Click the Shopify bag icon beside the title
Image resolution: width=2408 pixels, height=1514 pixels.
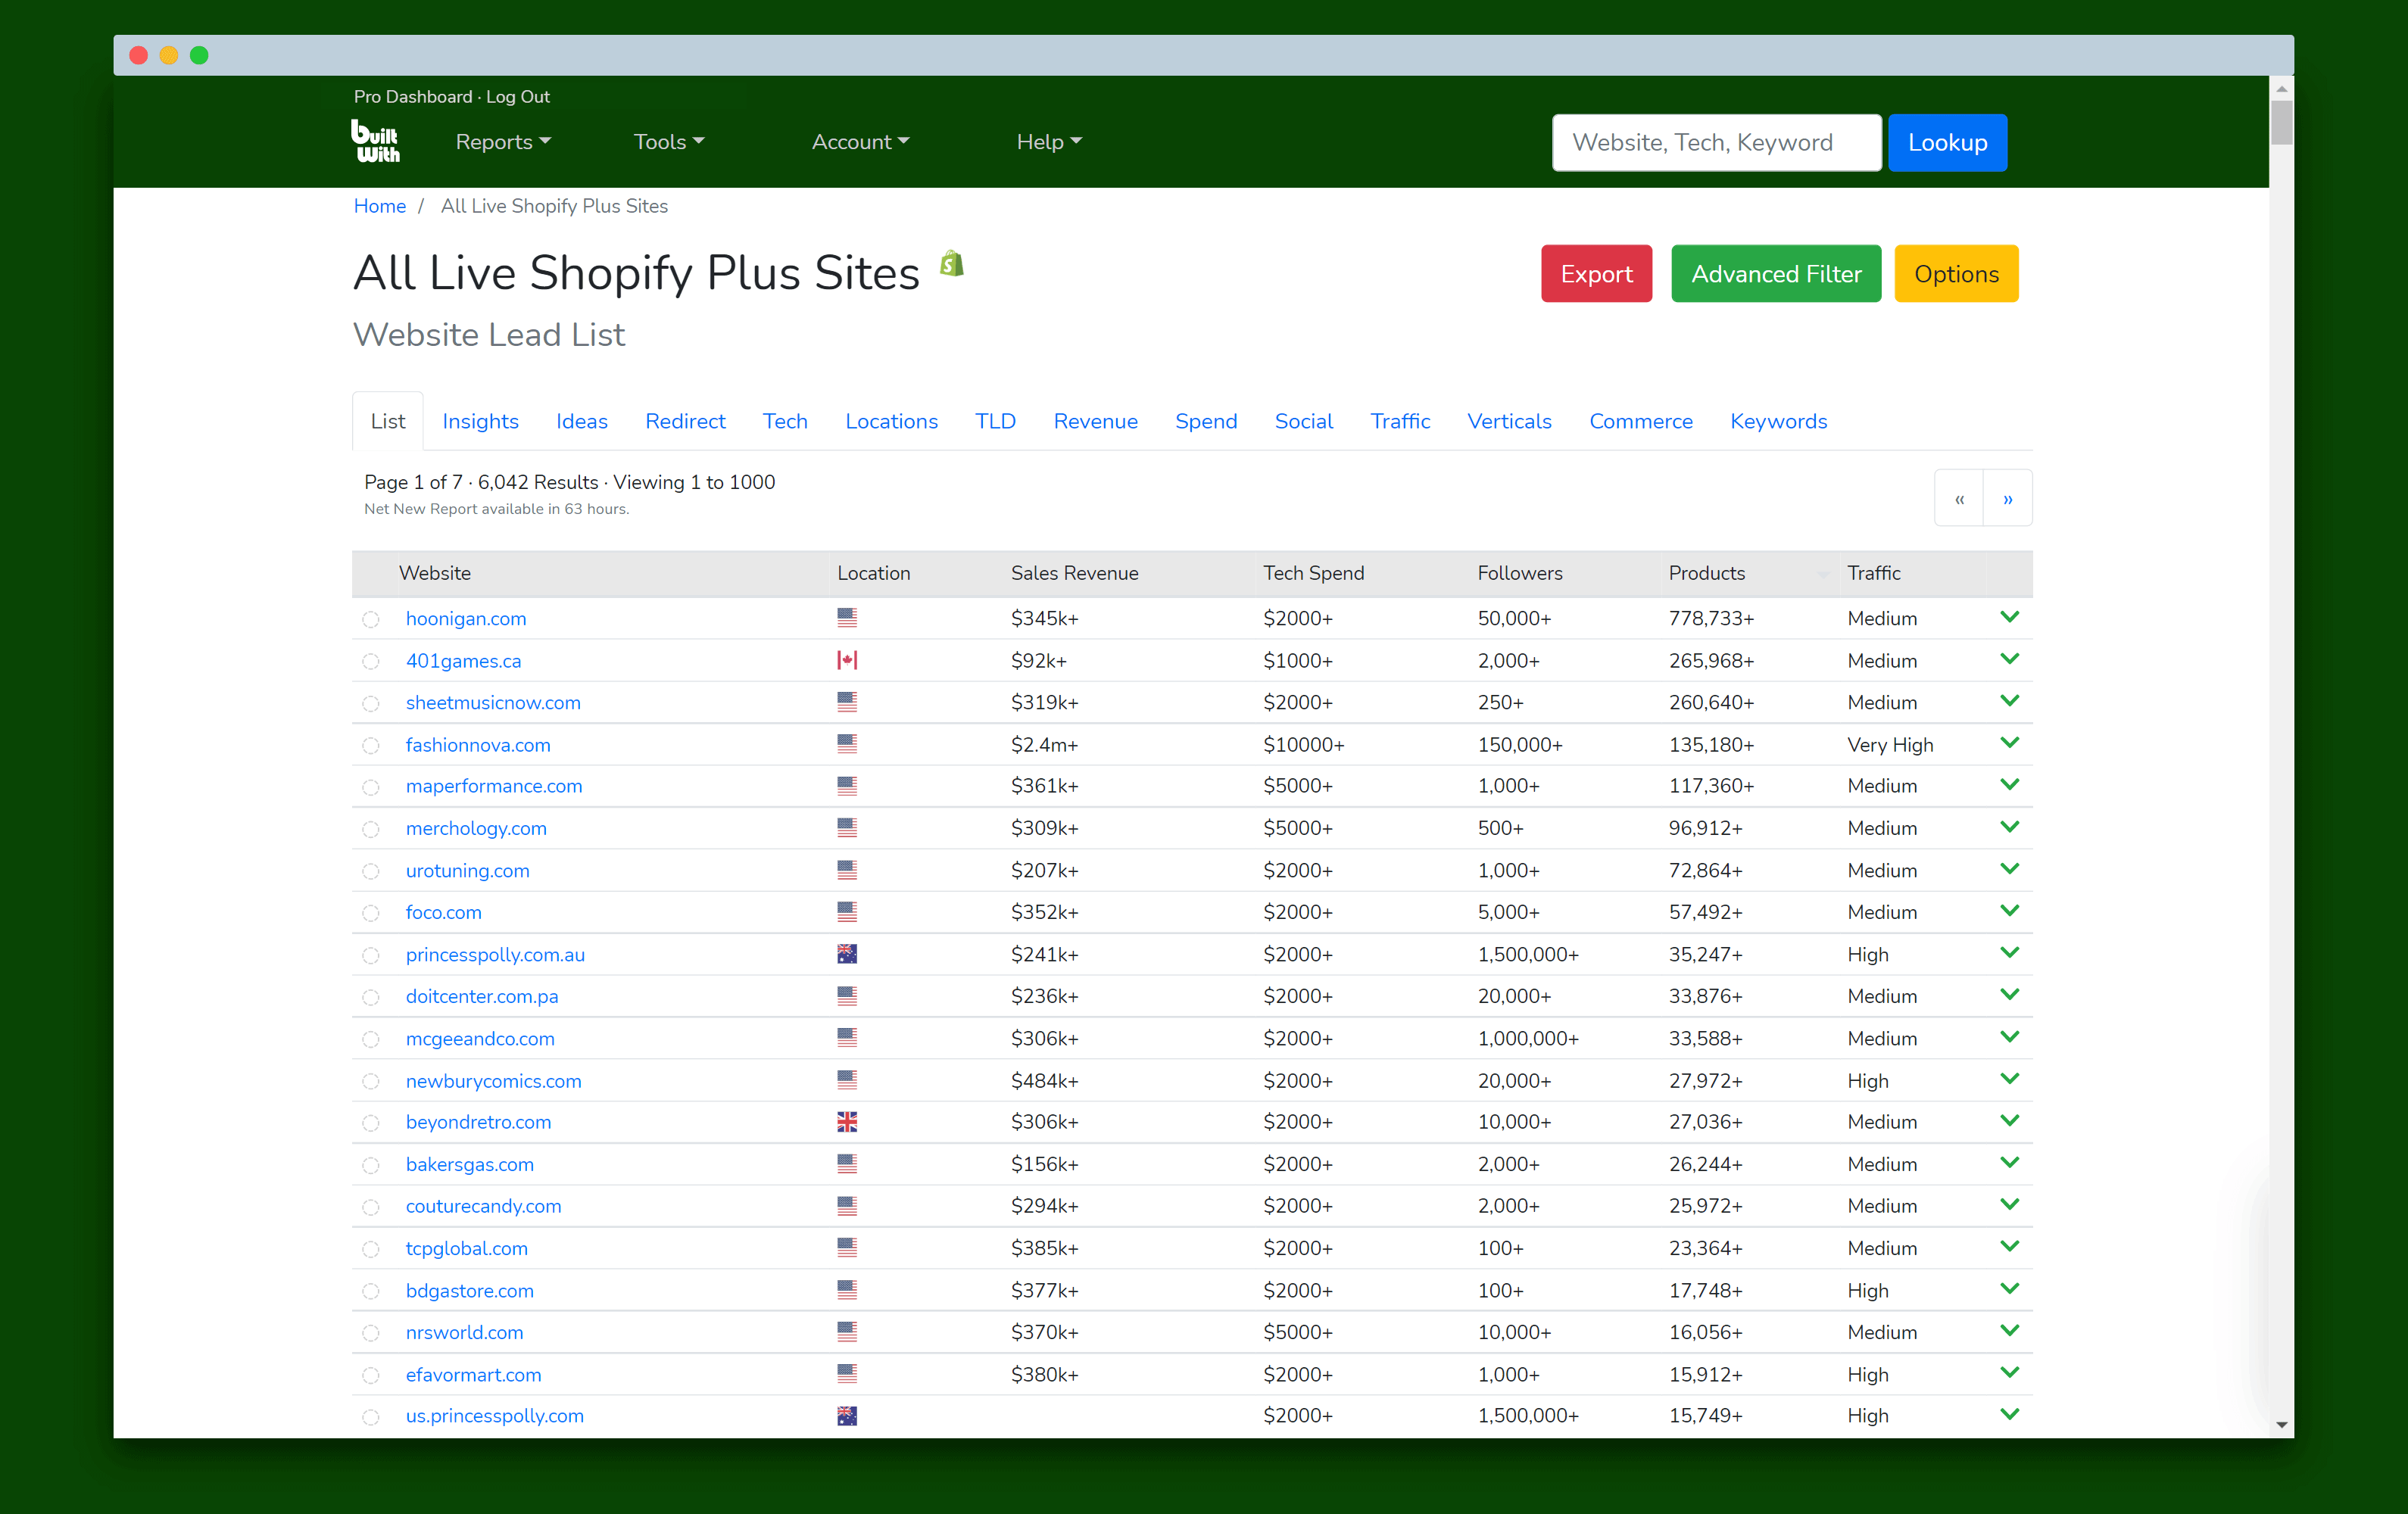[x=952, y=264]
